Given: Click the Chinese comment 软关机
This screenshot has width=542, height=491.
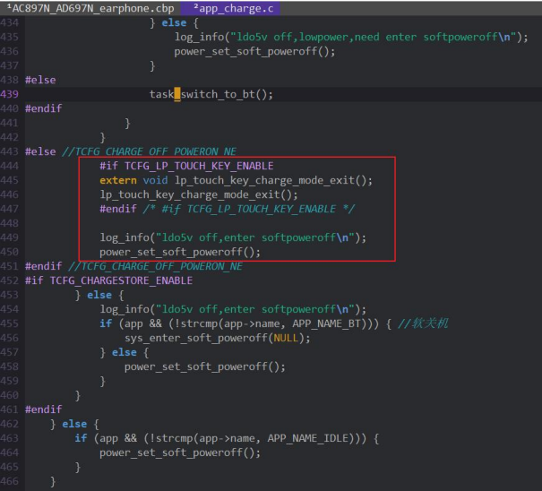Looking at the screenshot, I should pyautogui.click(x=423, y=323).
